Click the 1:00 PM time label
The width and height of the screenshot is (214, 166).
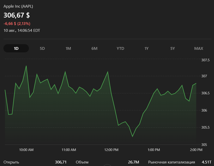click(x=154, y=150)
